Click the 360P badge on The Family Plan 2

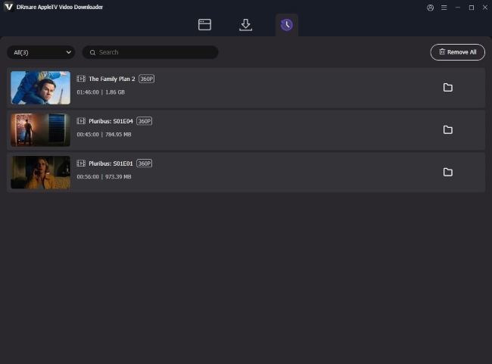pos(146,79)
